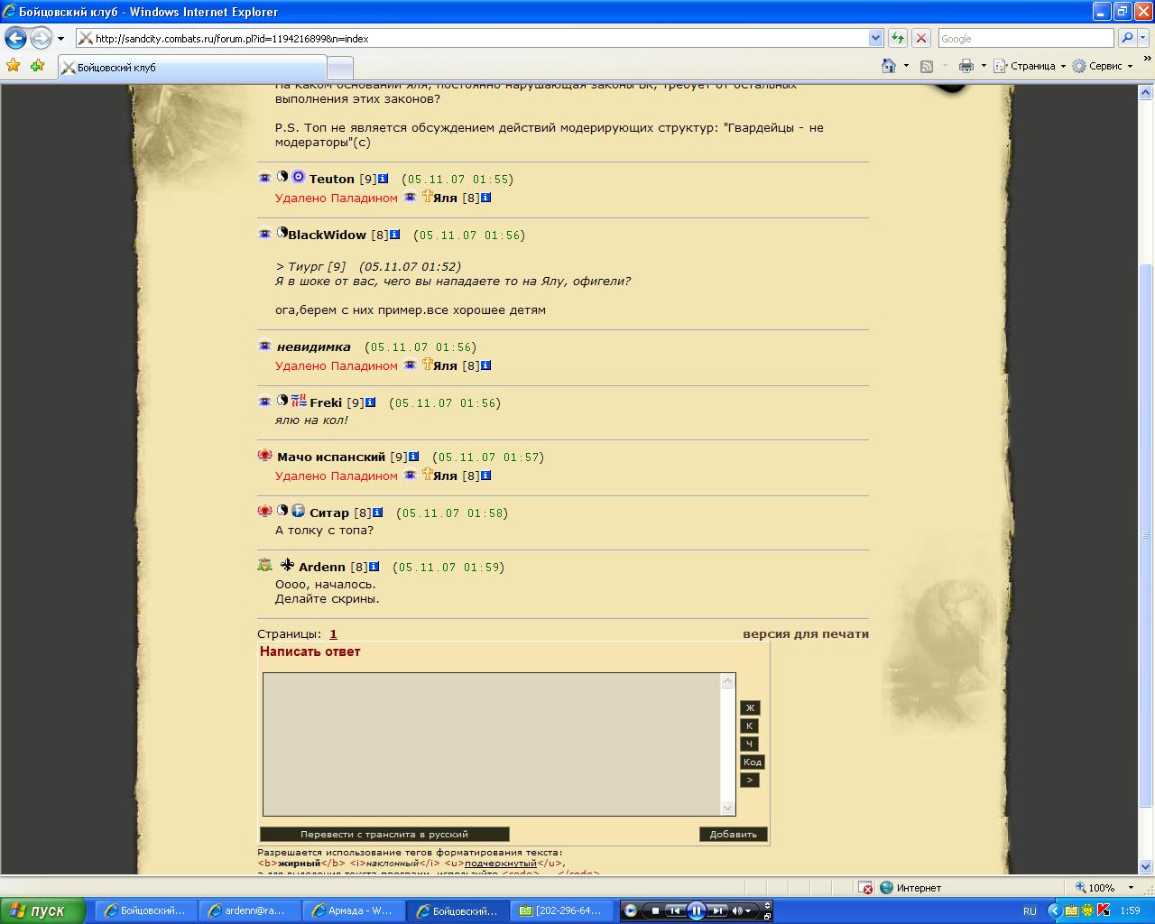
Task: Click the Kaspersky tray icon
Action: [1103, 910]
